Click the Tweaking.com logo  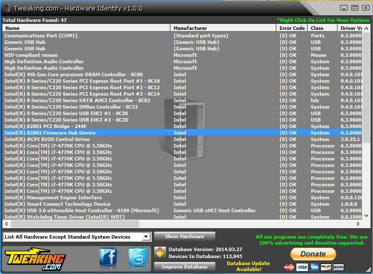tap(35, 259)
